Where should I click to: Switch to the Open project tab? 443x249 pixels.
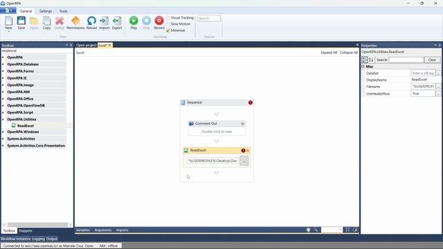(x=86, y=45)
